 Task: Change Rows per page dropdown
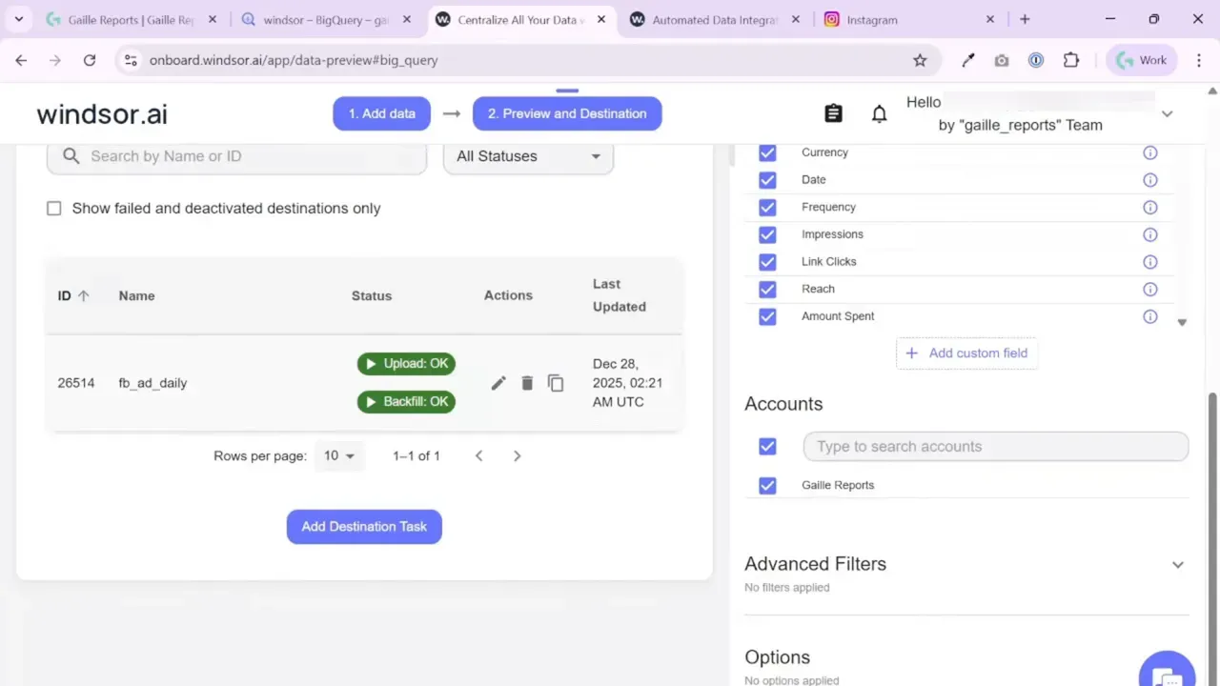click(x=338, y=456)
